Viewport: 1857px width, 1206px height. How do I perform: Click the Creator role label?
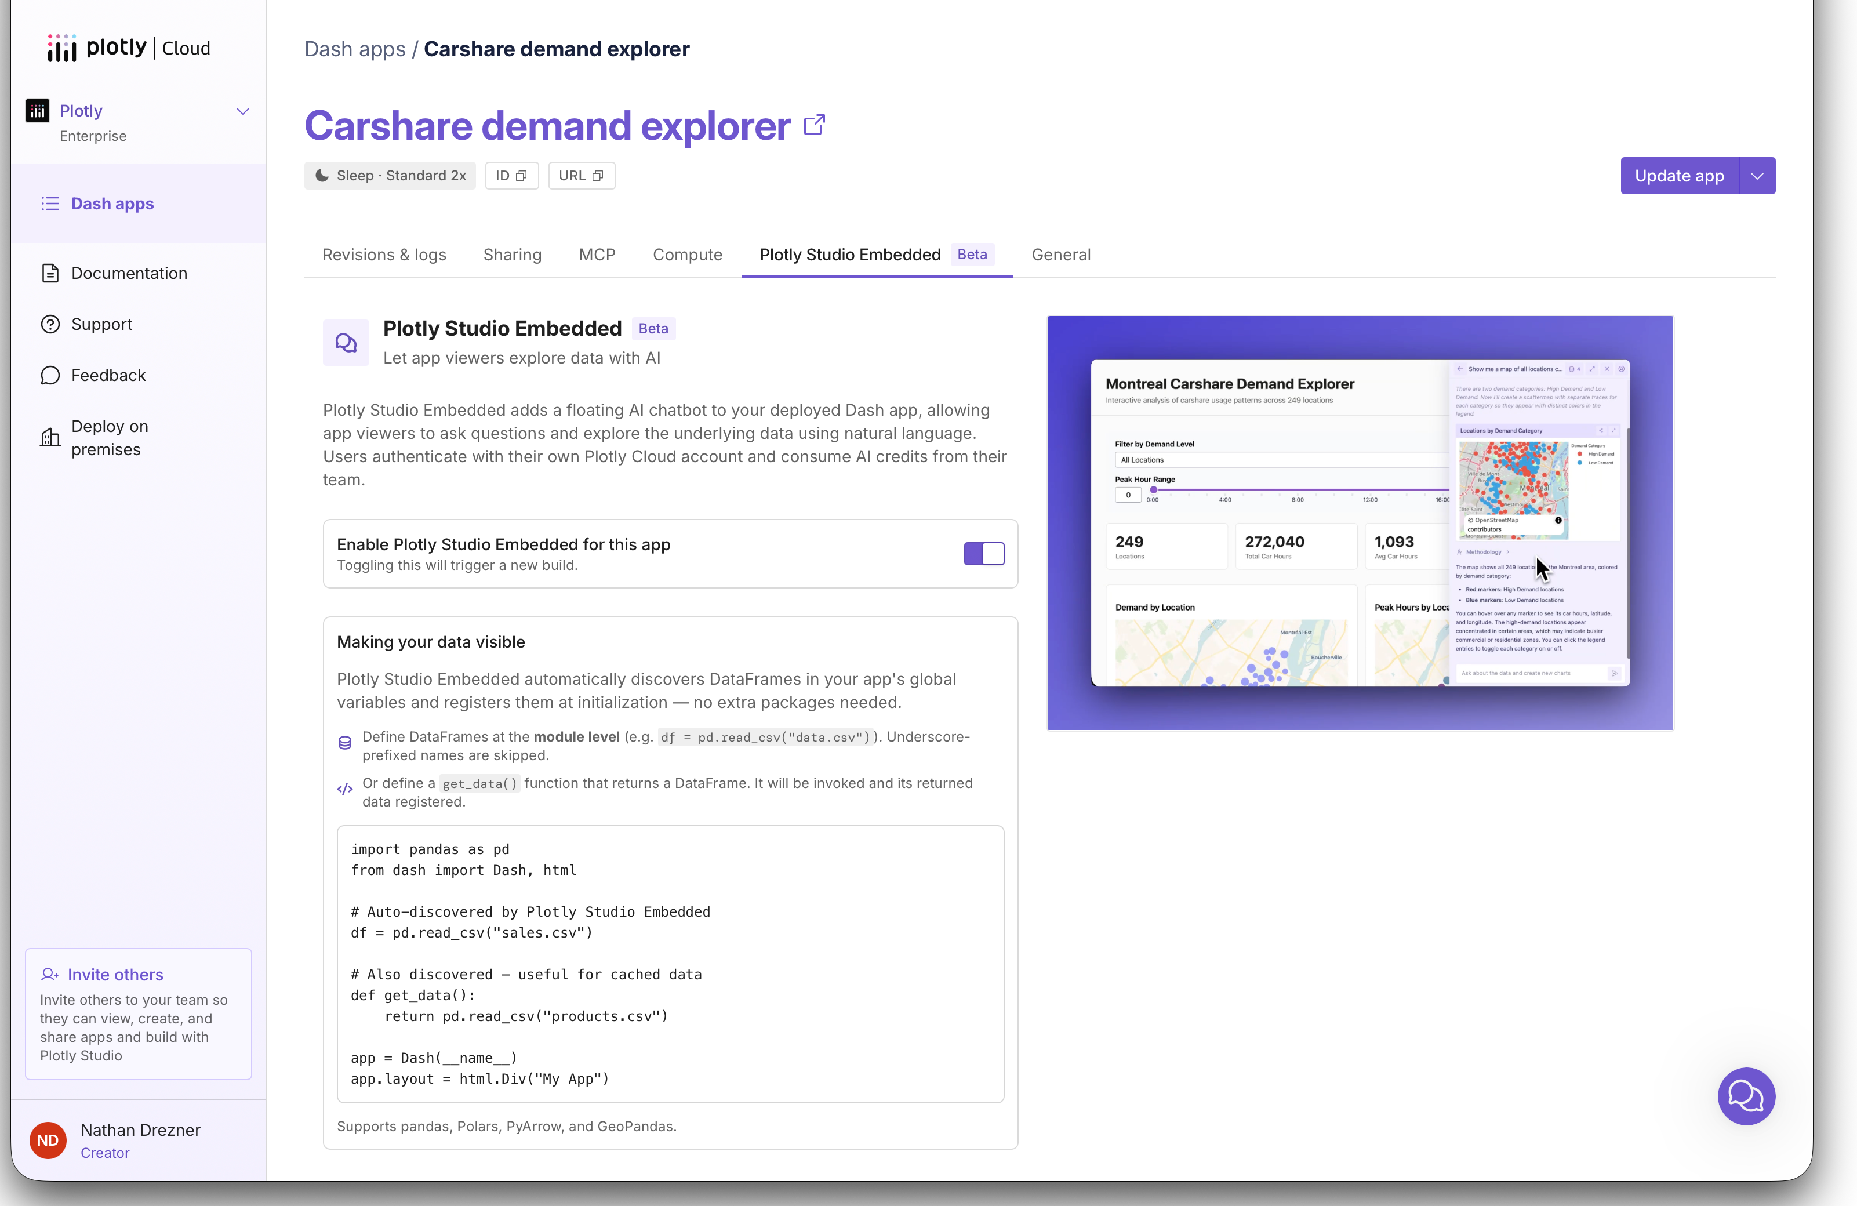point(104,1153)
